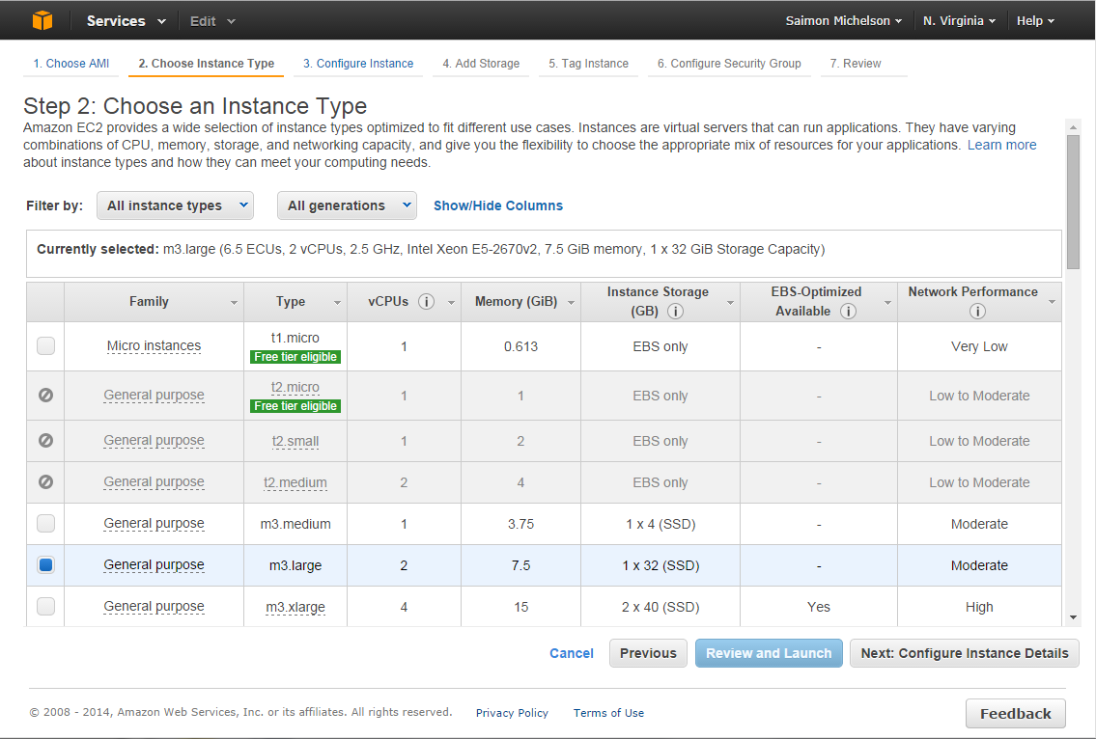Viewport: 1096px width, 739px height.
Task: Click General purpose in the m3.large row
Action: [154, 565]
